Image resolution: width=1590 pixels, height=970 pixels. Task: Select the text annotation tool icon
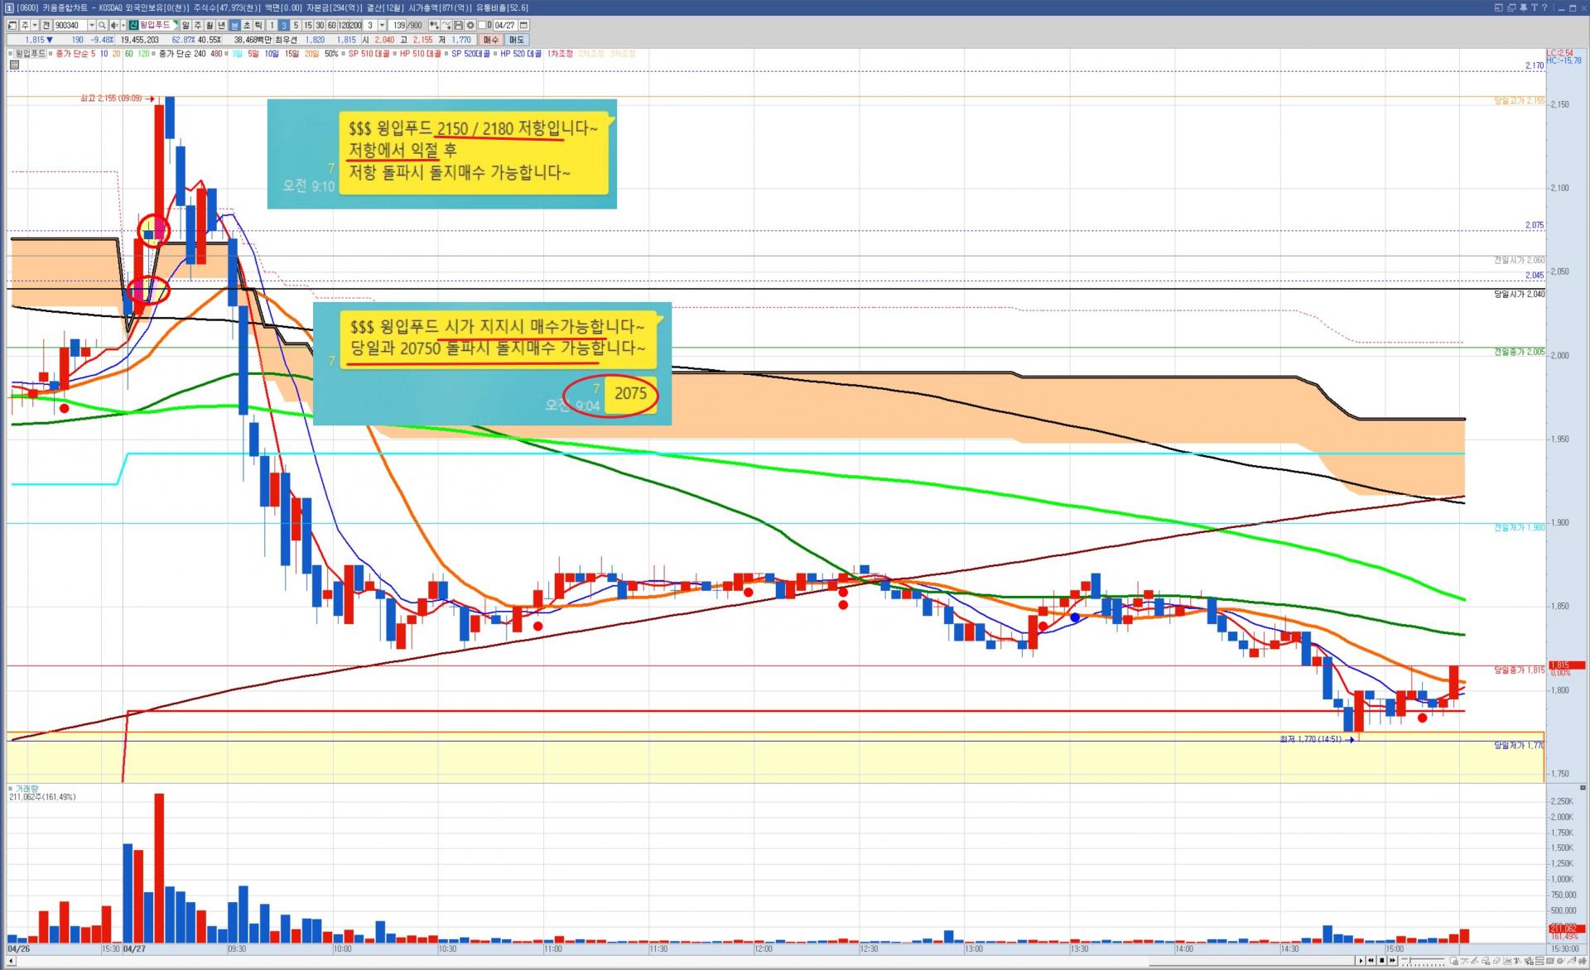(x=1517, y=961)
